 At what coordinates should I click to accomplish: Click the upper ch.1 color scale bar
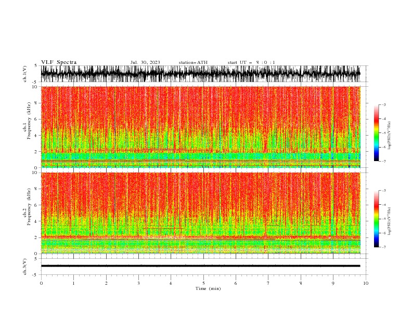tap(376, 133)
